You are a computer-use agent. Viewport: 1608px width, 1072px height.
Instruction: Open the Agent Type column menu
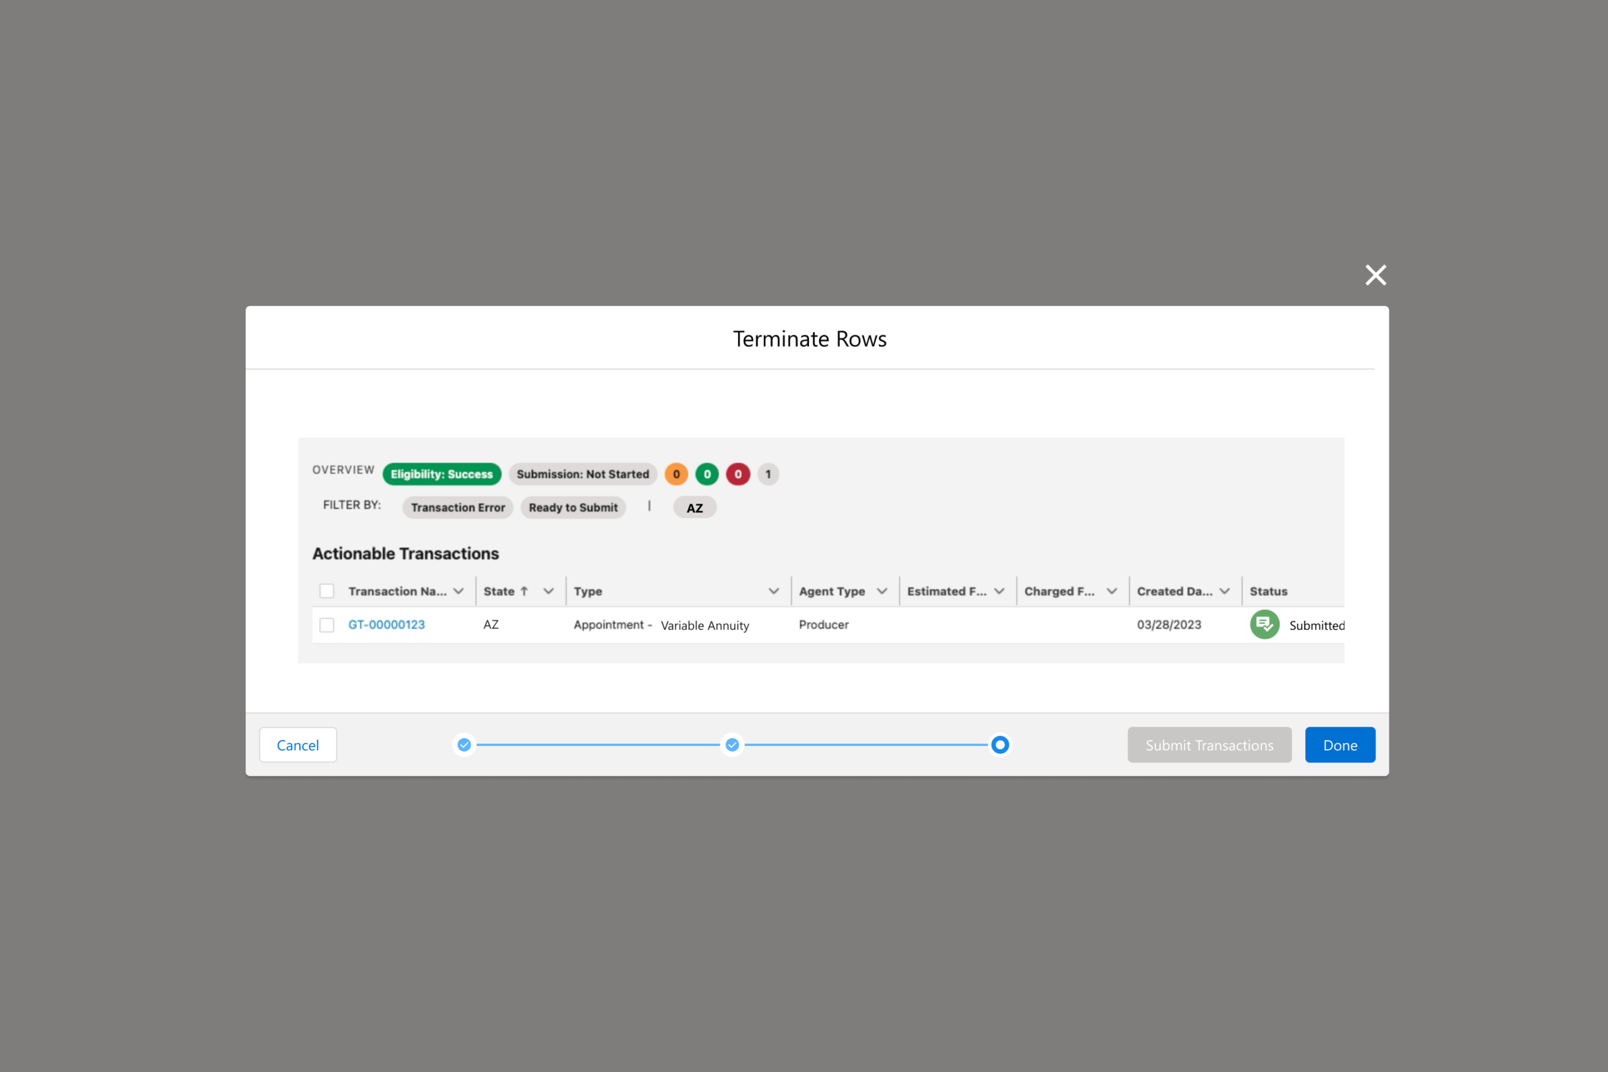click(882, 591)
